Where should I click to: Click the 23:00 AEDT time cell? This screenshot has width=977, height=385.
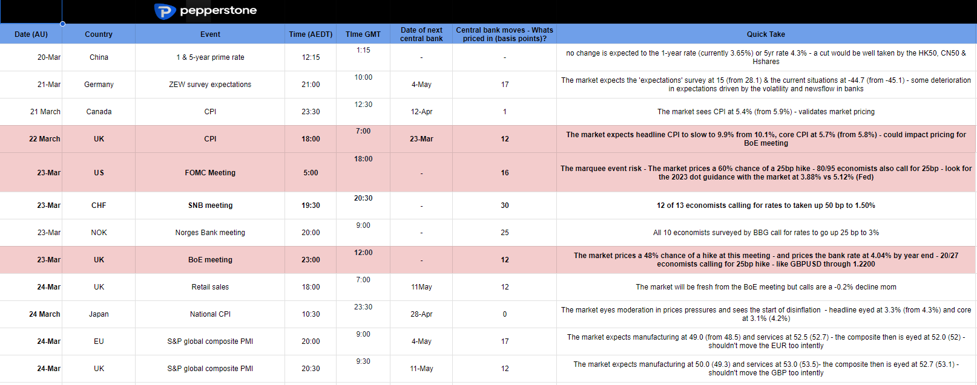(x=311, y=260)
